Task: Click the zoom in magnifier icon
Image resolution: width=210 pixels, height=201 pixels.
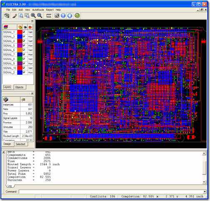Action: 33,15
